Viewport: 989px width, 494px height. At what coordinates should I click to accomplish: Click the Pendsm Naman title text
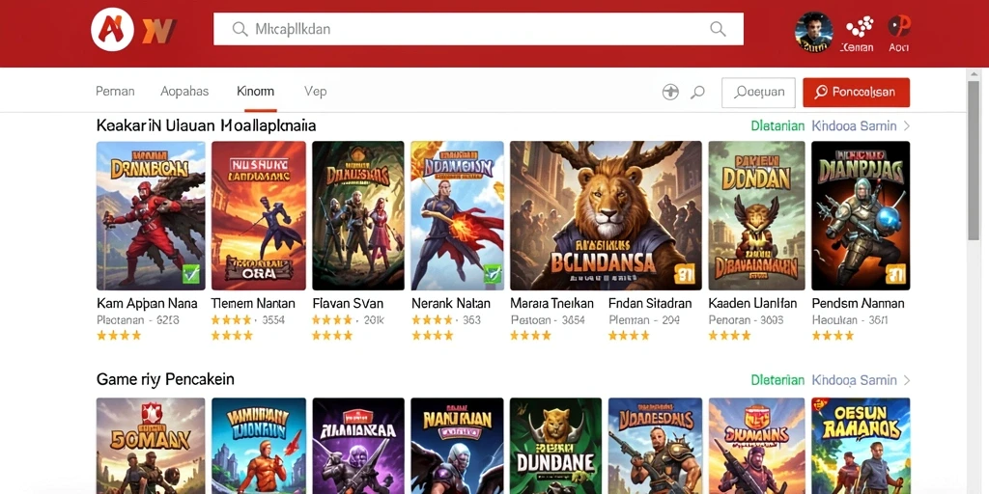coord(858,304)
